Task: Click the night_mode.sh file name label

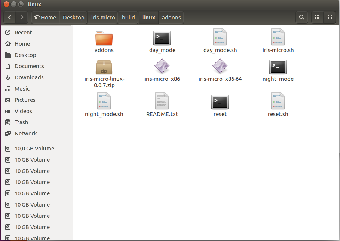Action: click(104, 114)
